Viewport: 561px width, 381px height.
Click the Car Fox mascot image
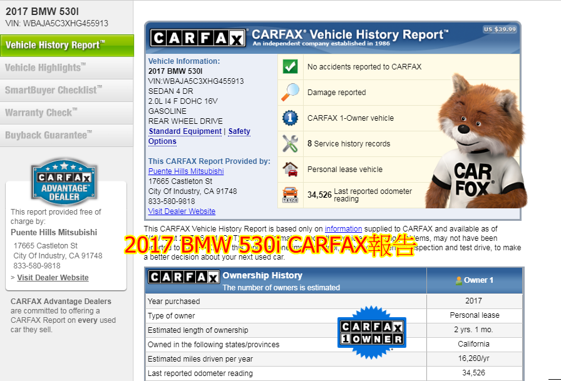click(476, 141)
